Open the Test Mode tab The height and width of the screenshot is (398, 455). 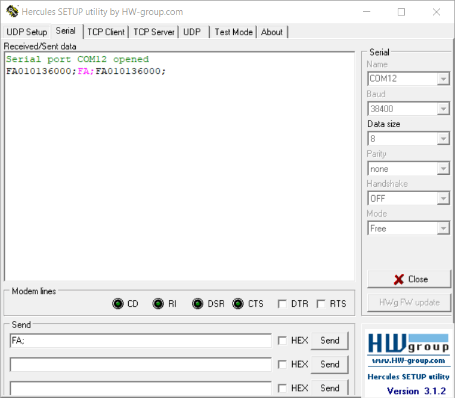(x=233, y=32)
